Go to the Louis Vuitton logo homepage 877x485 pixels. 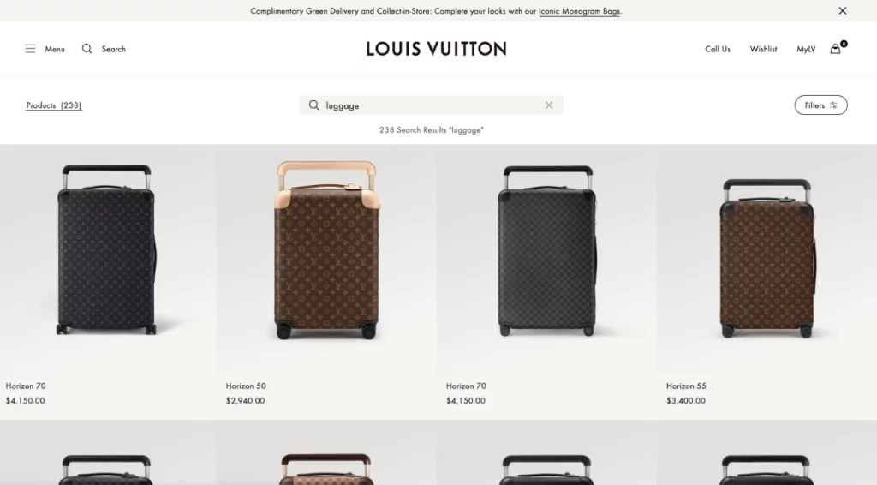436,49
